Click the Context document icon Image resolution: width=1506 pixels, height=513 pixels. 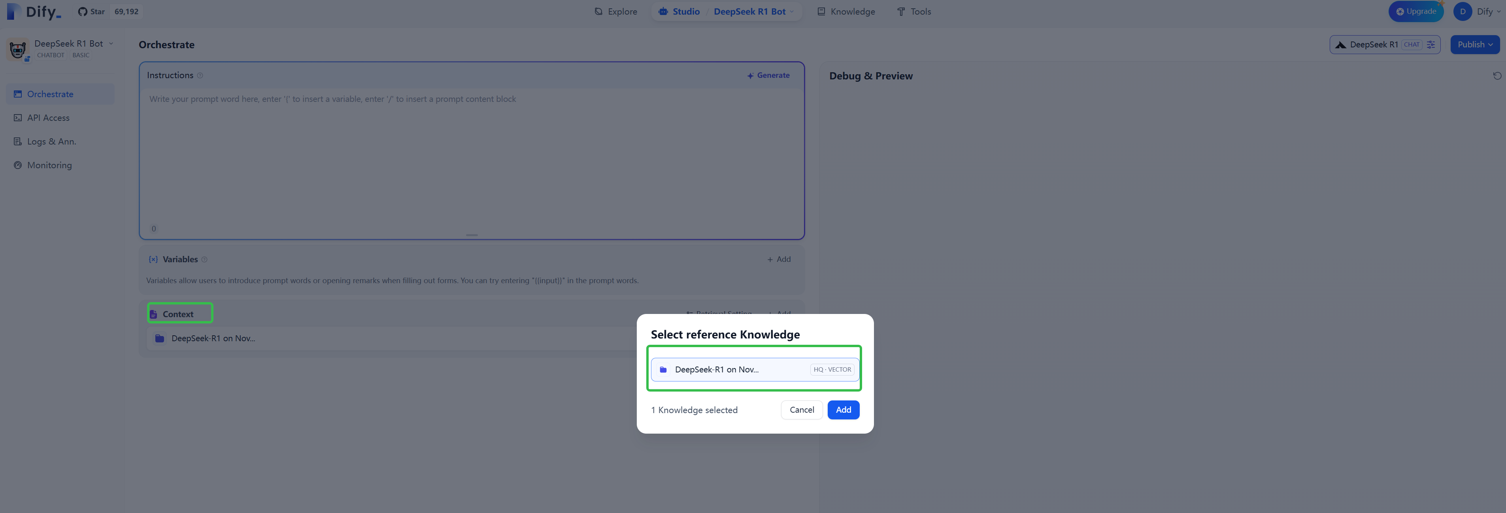153,314
